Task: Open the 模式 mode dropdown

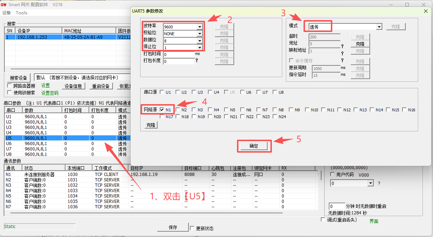Action: click(379, 27)
